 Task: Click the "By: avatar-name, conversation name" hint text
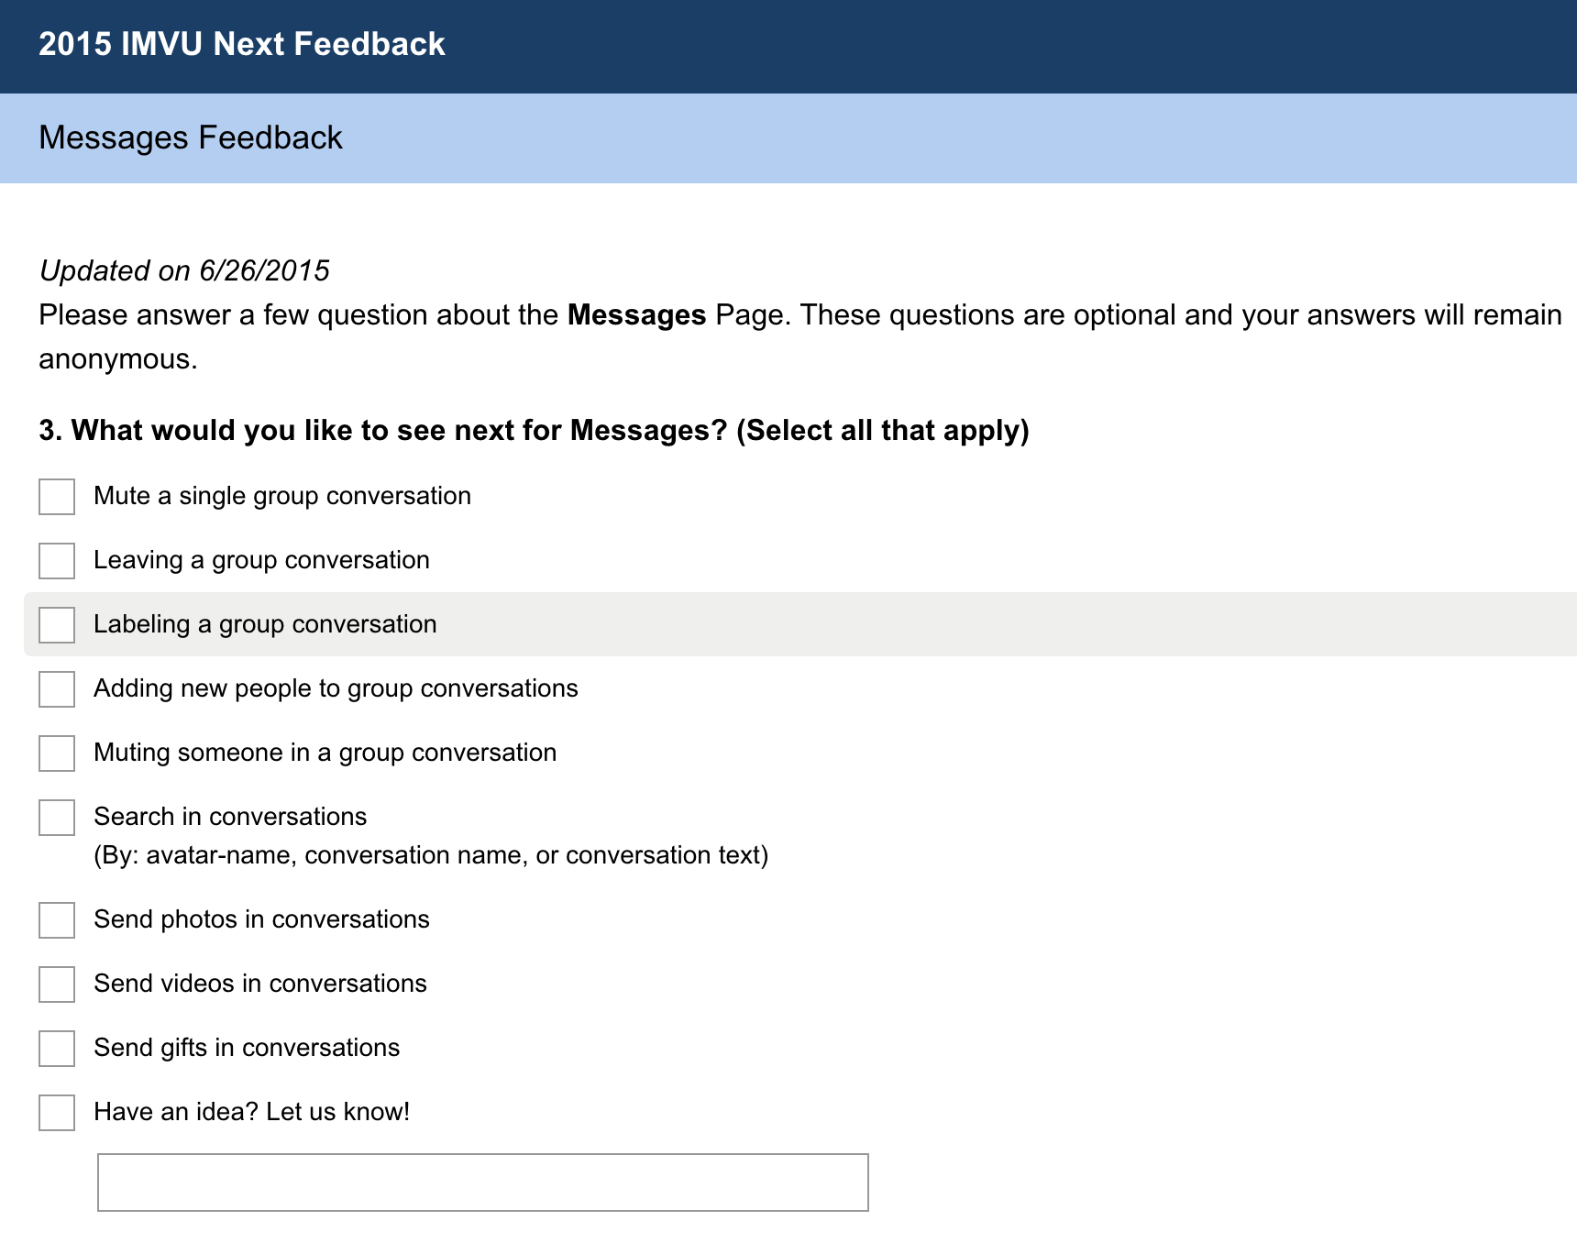[431, 855]
